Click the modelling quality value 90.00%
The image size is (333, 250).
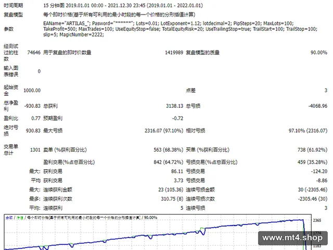319,53
